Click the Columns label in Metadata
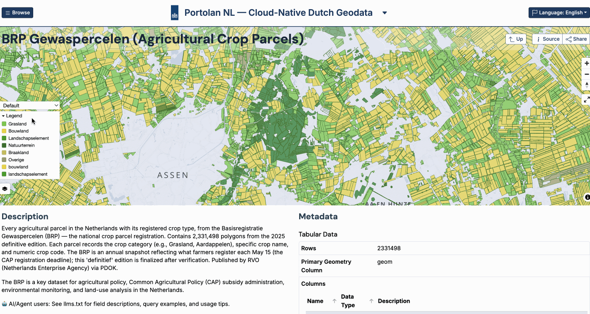The width and height of the screenshot is (590, 314). (x=313, y=284)
